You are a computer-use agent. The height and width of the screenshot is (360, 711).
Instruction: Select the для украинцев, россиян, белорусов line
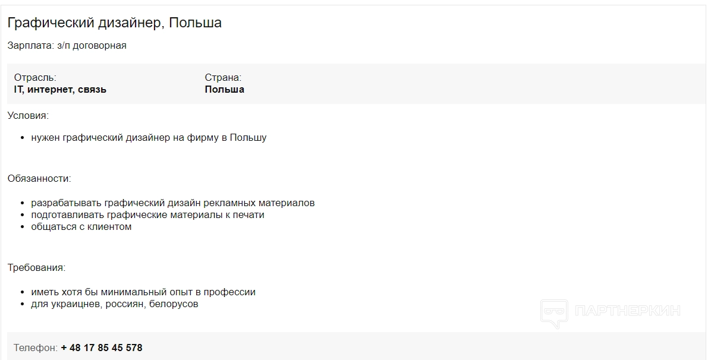(x=115, y=304)
